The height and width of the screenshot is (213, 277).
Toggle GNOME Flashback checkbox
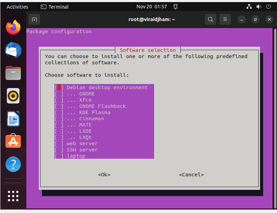59,106
